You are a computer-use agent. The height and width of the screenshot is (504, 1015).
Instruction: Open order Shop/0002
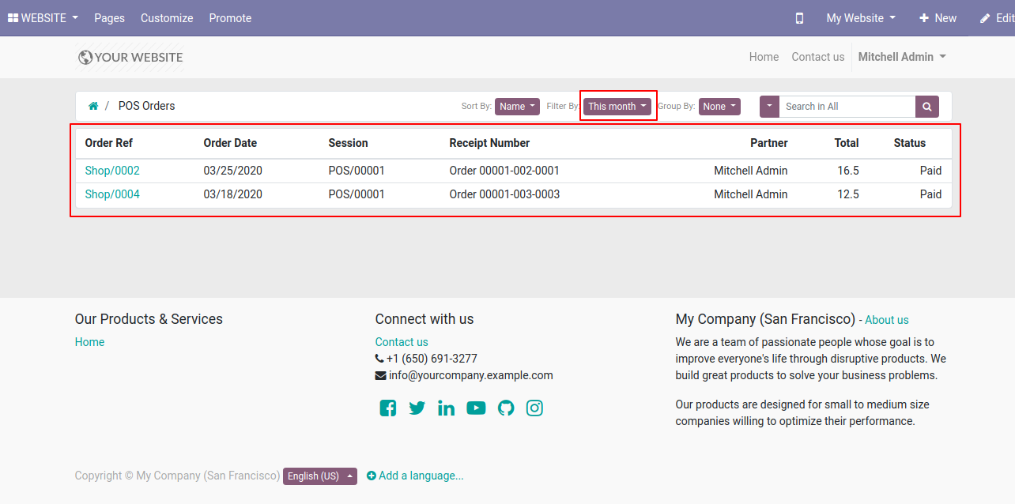click(x=112, y=171)
